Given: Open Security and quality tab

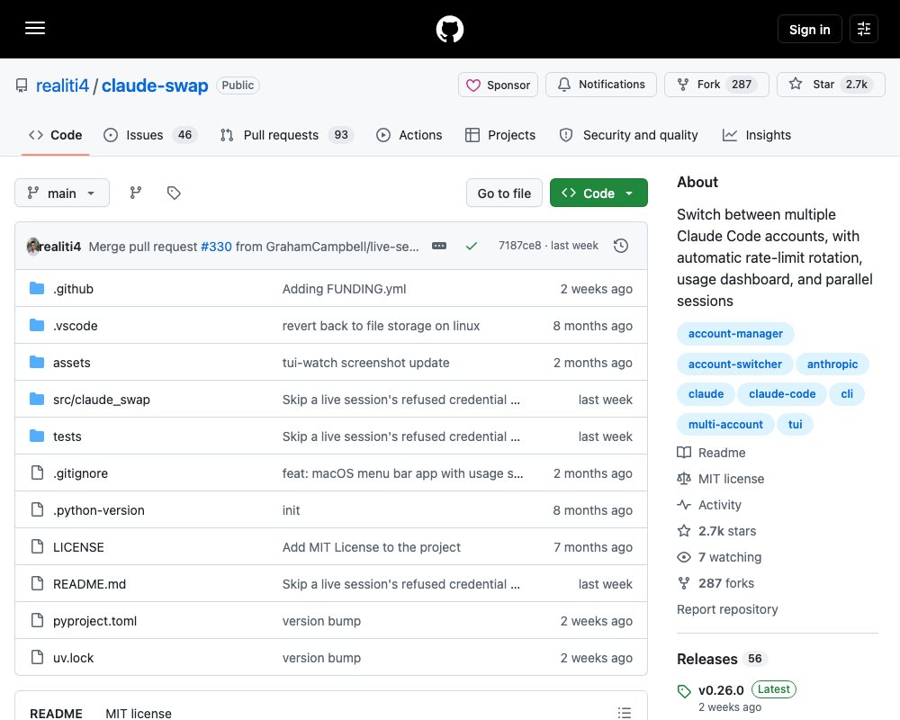Looking at the screenshot, I should (x=628, y=135).
